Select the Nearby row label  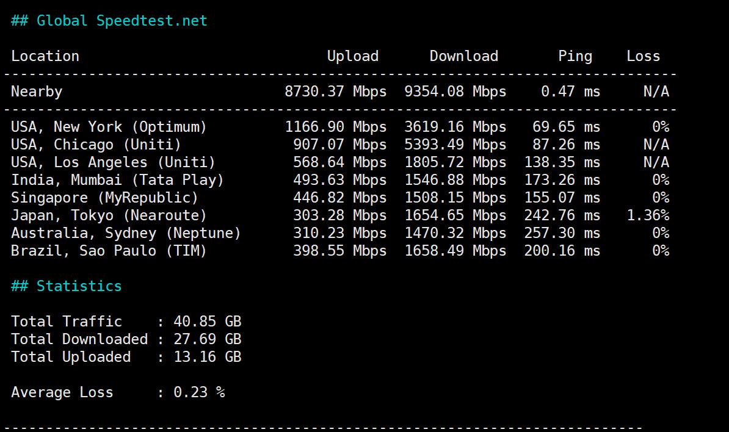pos(37,92)
